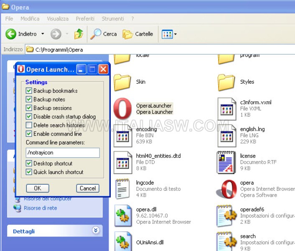Screen dimensions: 295x251
Task: Toggle Enable command line checkbox
Action: [29, 134]
